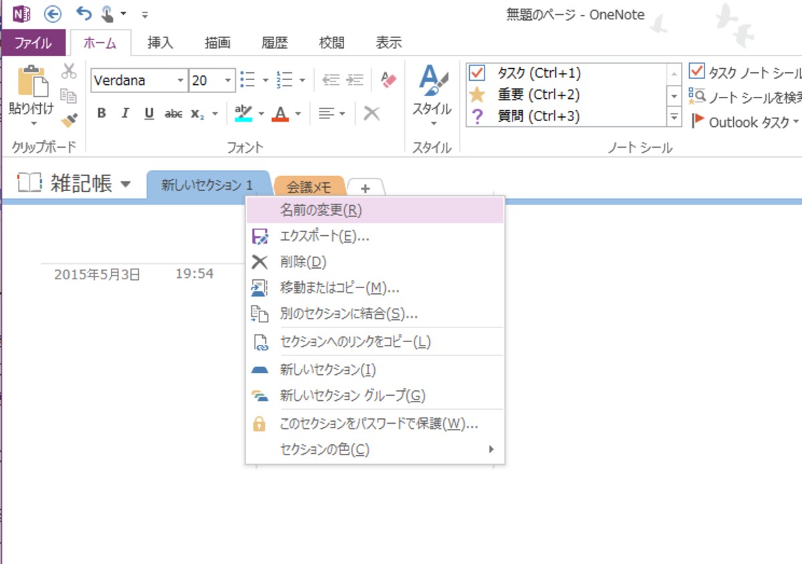Choose 別のセクションに結合(S)... menu entry
The height and width of the screenshot is (564, 802).
375,313
